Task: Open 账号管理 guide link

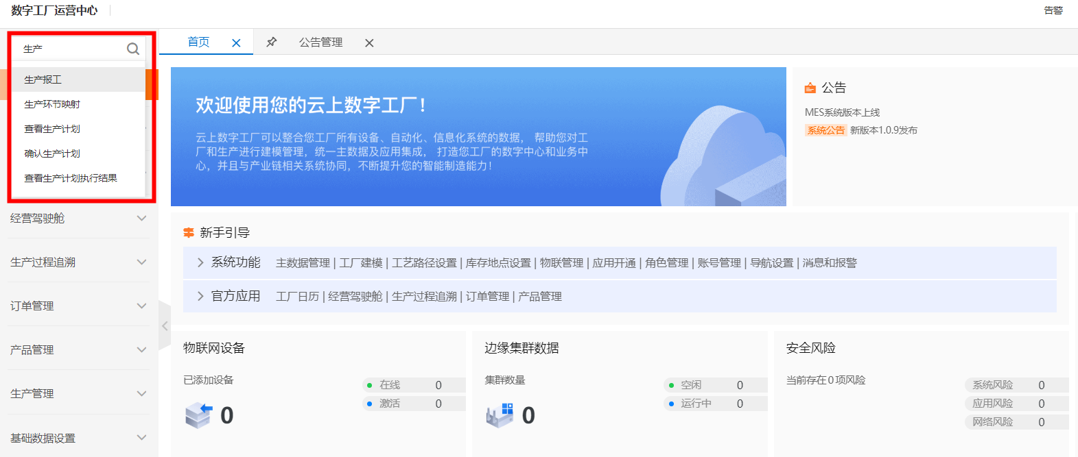Action: (719, 263)
